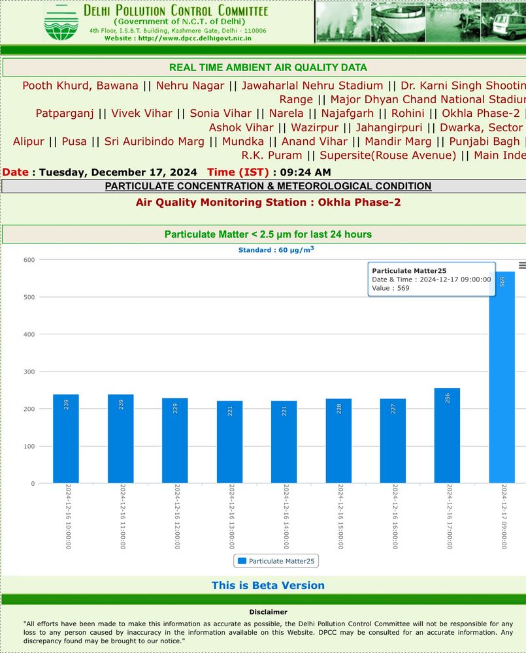Image resolution: width=526 pixels, height=653 pixels.
Task: Click the 'PARTICULATE CONCENTRATION & METEOROLOGICAL CONDITION' heading
Action: point(268,186)
